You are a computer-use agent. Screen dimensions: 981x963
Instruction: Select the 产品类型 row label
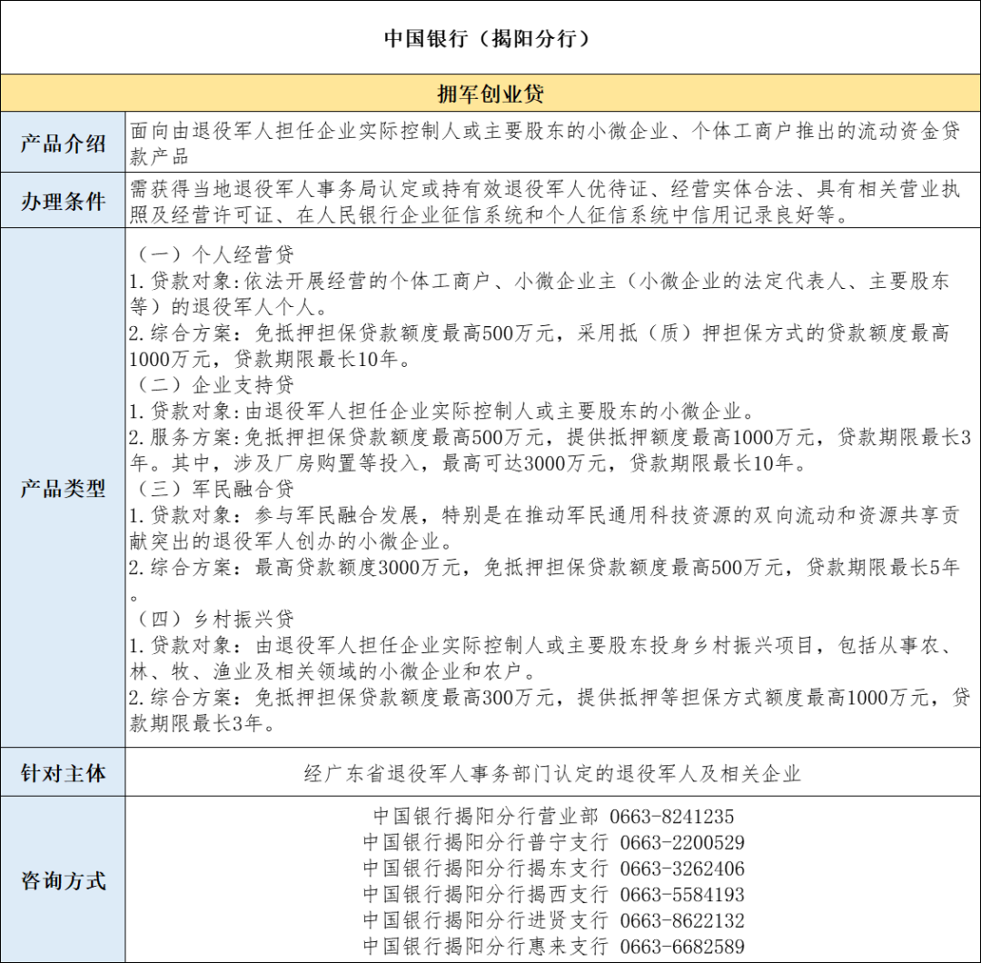(64, 488)
